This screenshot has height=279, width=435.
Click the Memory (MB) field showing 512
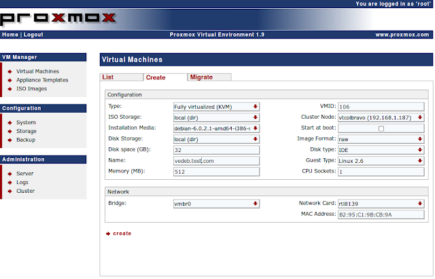(x=216, y=172)
